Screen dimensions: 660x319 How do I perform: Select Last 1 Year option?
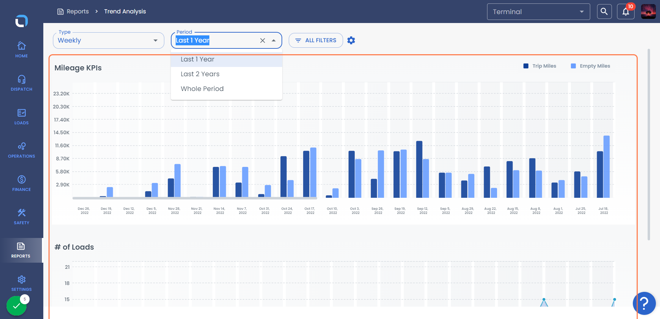[x=227, y=59]
